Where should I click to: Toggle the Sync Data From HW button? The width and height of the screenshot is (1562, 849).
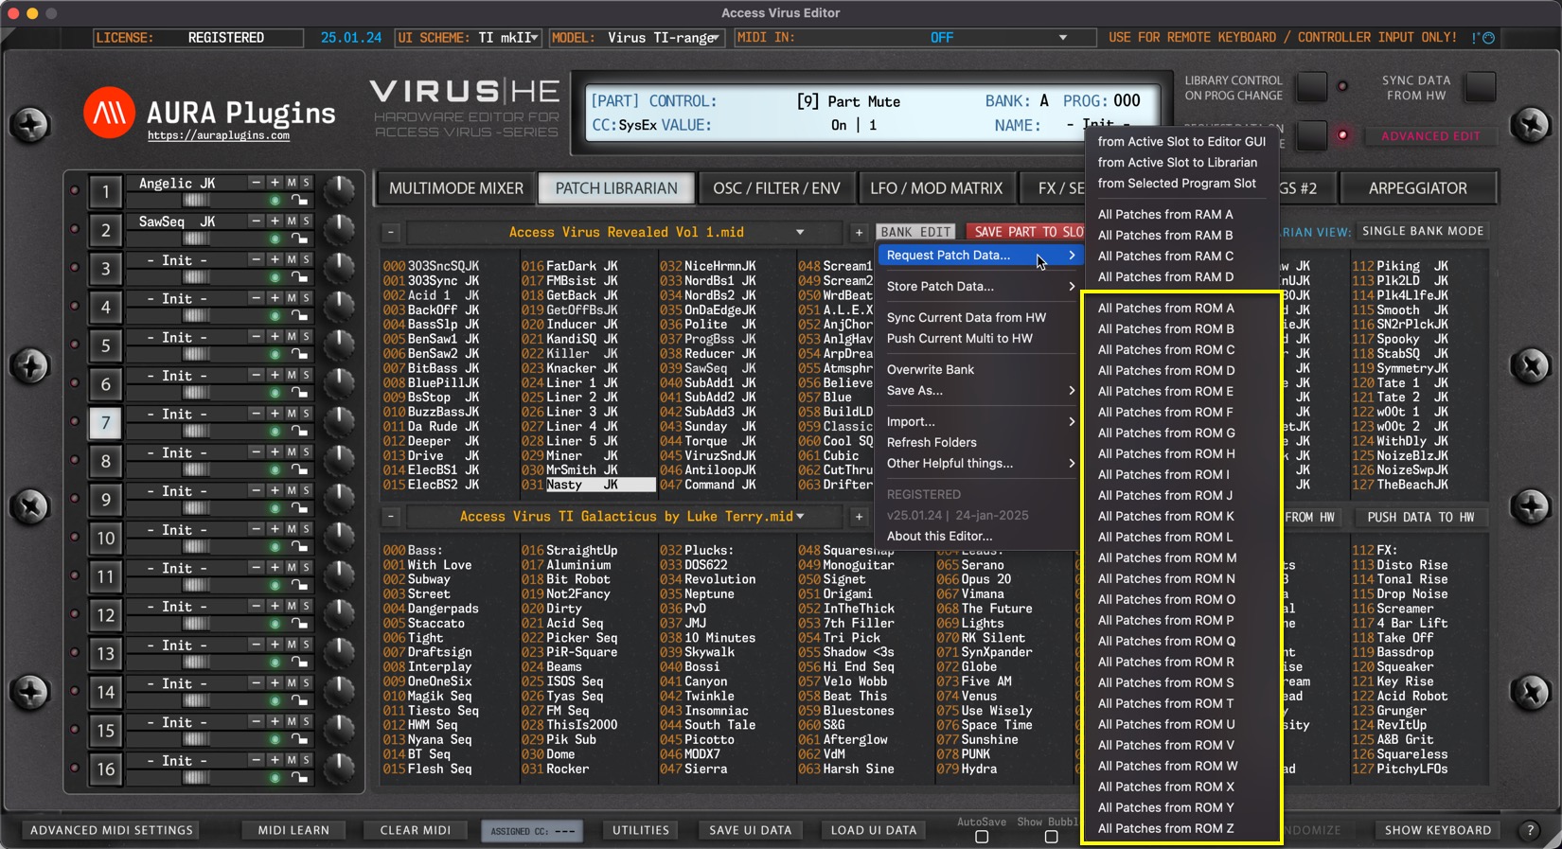(x=1480, y=87)
